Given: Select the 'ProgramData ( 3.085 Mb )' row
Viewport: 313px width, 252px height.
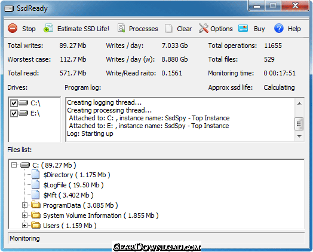Looking at the screenshot, I should [81, 205].
